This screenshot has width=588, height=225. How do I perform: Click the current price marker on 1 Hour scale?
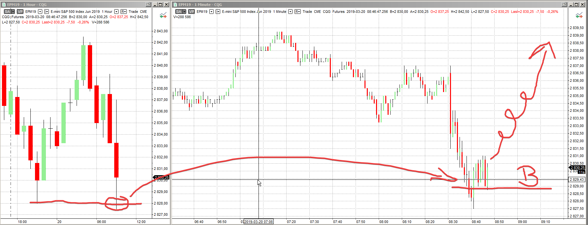[x=162, y=177]
